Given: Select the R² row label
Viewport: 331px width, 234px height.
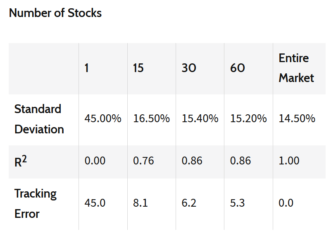Looking at the screenshot, I should 21,161.
